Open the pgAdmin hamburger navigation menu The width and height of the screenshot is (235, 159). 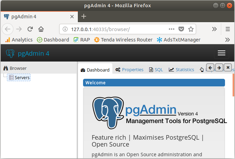222,53
